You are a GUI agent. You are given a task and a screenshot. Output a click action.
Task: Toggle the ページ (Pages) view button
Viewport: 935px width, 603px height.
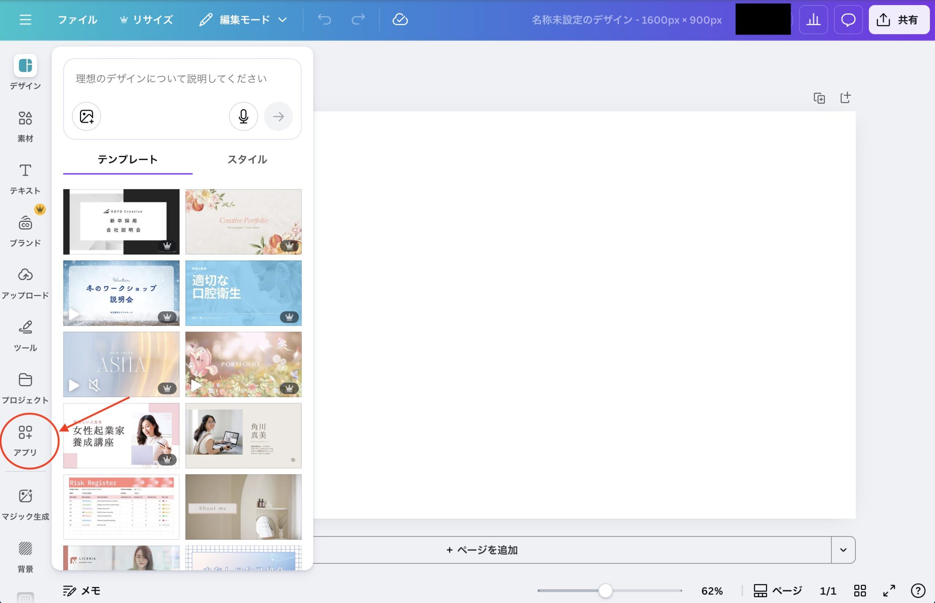coord(778,591)
